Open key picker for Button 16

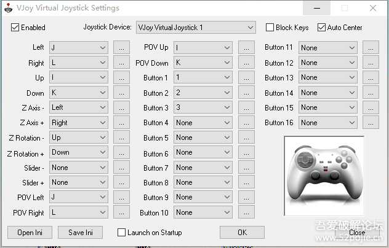371,123
